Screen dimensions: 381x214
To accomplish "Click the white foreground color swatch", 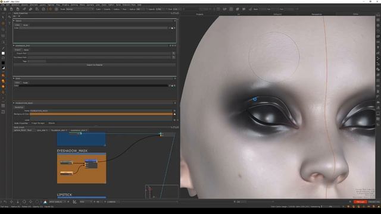I will tap(3, 53).
